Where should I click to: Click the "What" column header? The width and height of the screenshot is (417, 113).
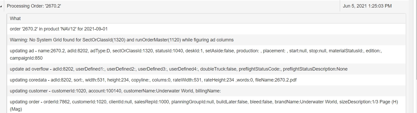click(x=15, y=18)
